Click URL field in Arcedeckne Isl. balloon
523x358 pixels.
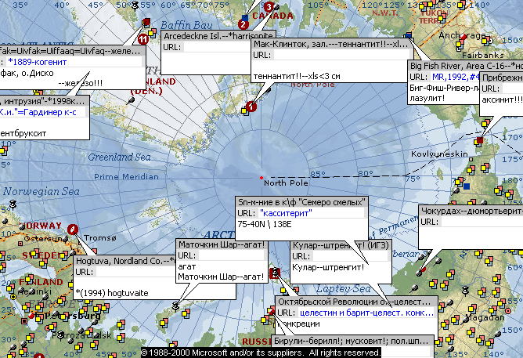pyautogui.click(x=216, y=47)
